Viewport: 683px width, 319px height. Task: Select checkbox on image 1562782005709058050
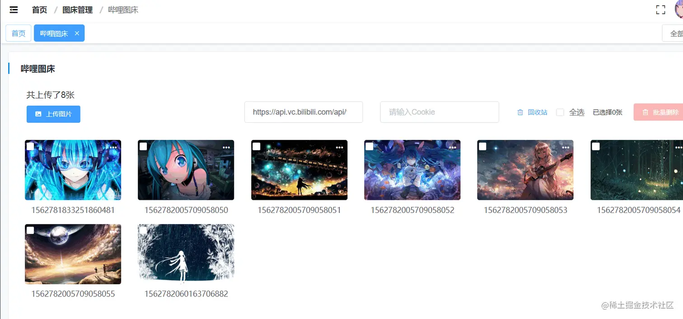coord(143,146)
